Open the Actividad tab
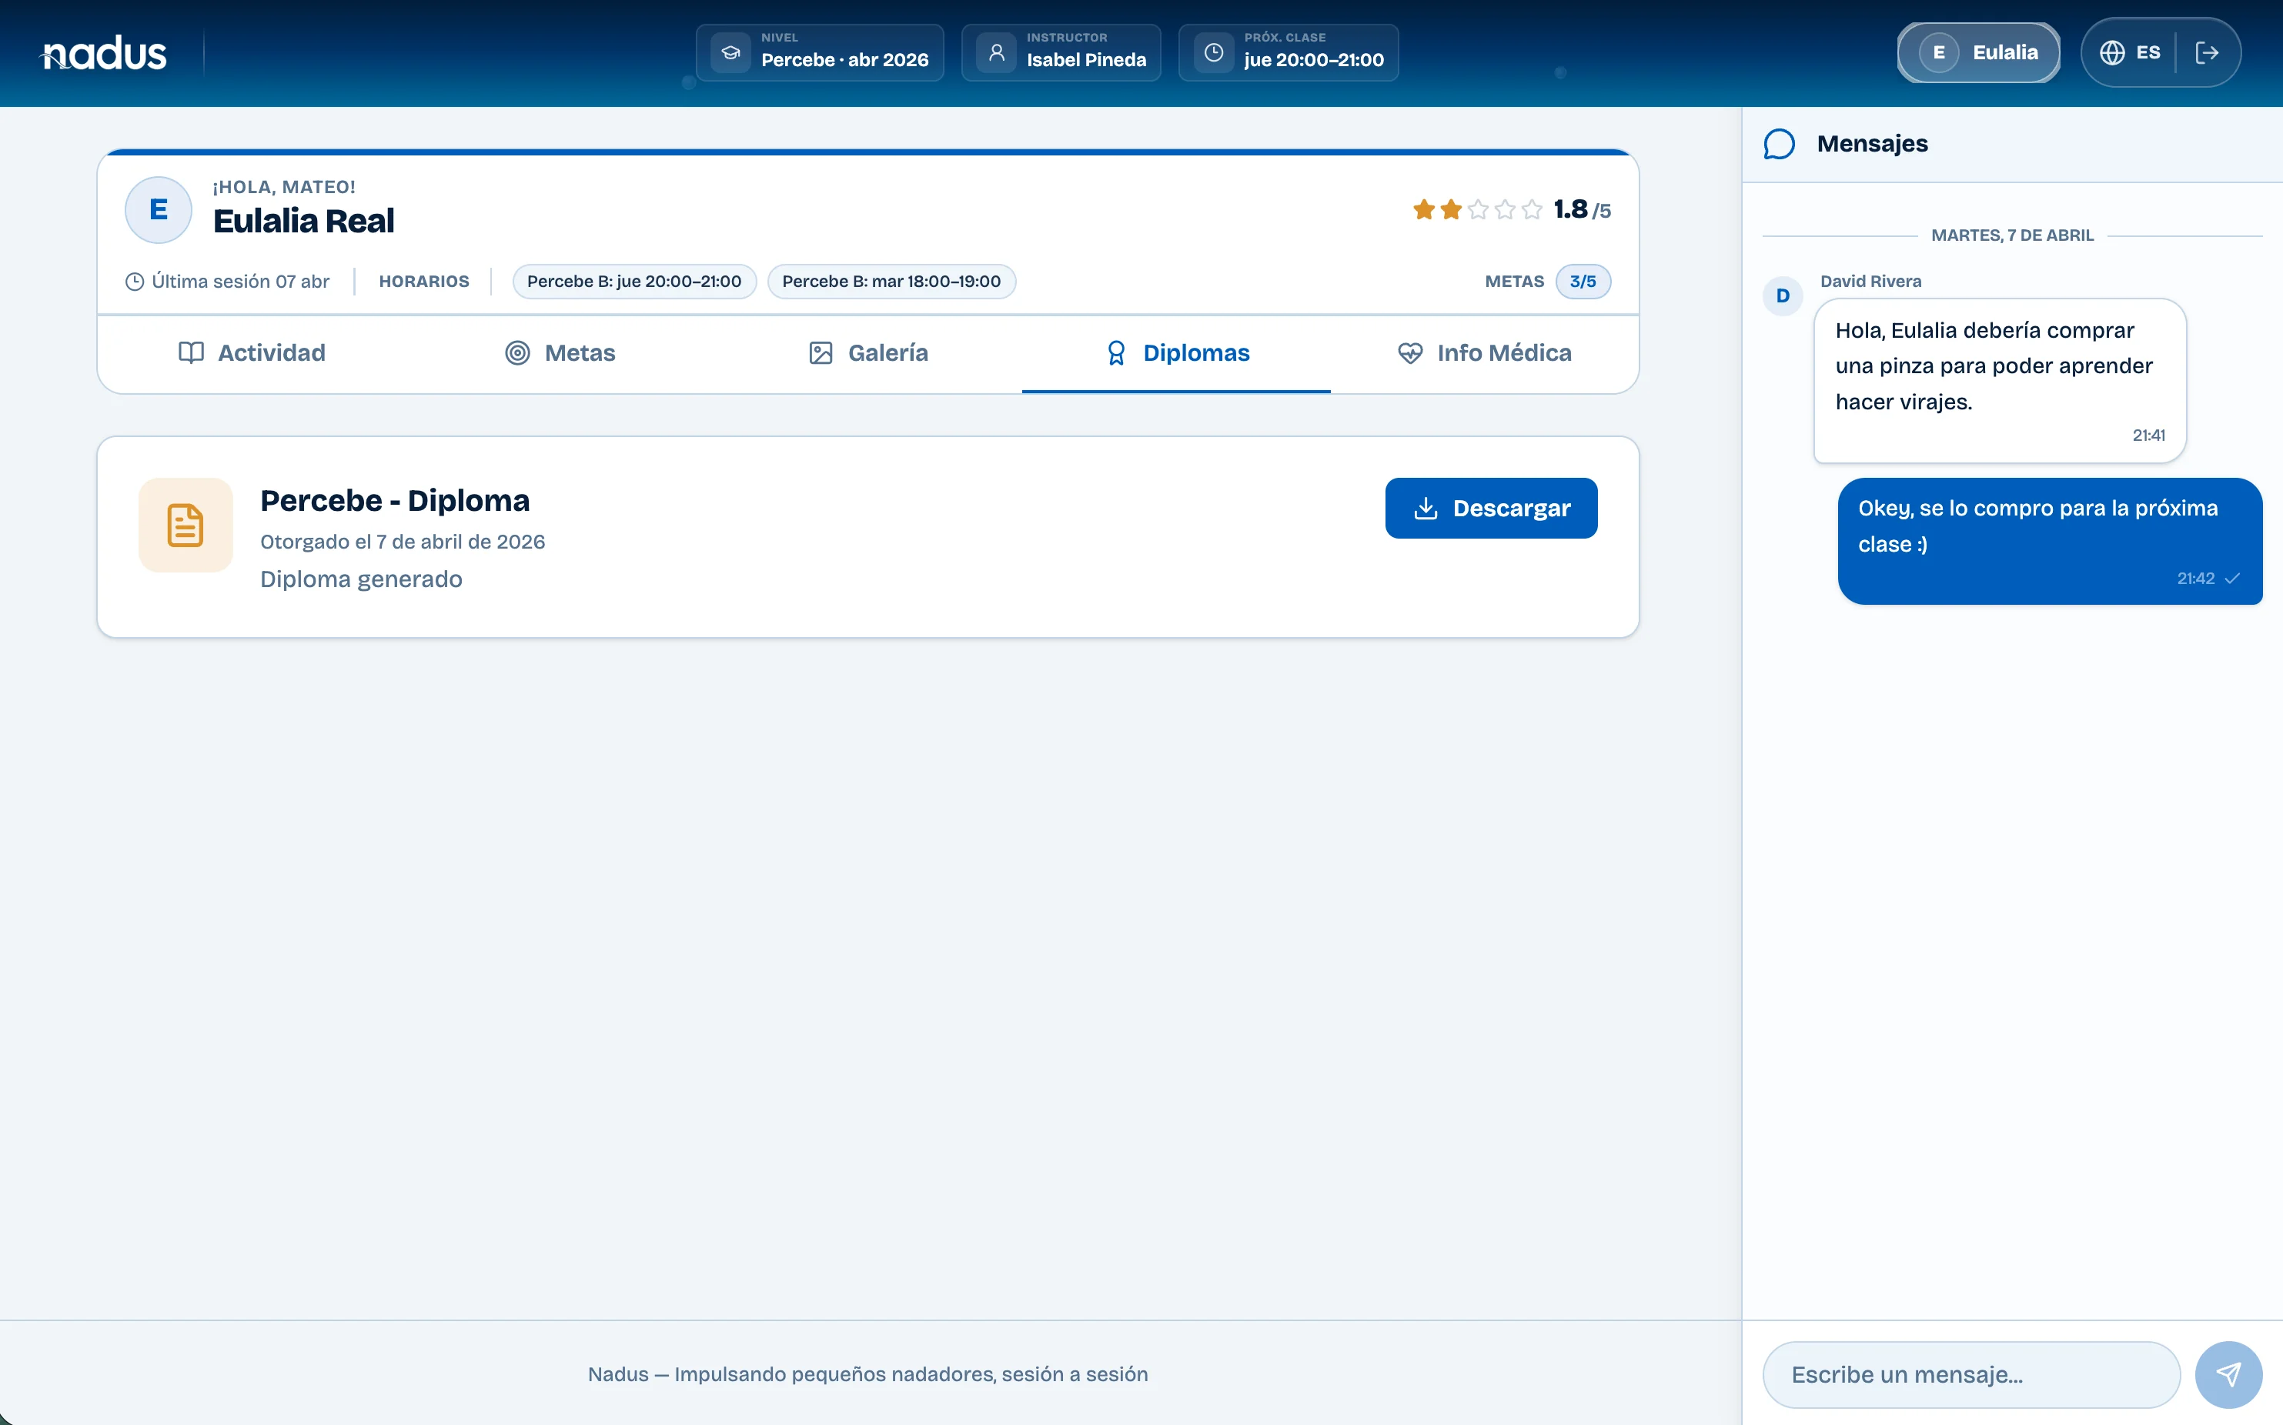2283x1425 pixels. point(252,353)
